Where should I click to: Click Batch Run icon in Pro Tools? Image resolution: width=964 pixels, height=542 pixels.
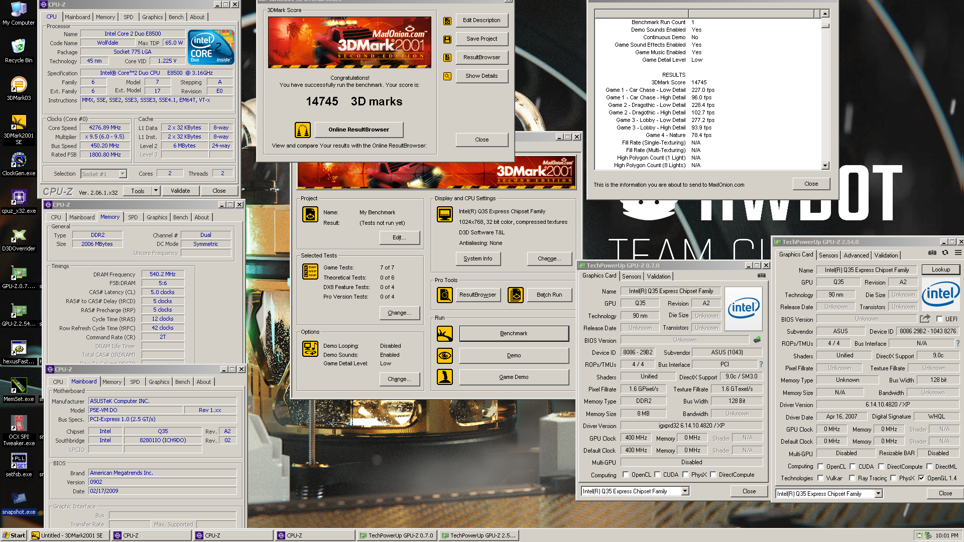pos(516,295)
